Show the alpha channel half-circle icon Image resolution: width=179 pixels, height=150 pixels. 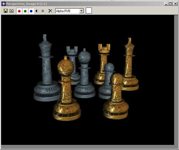coord(37,11)
